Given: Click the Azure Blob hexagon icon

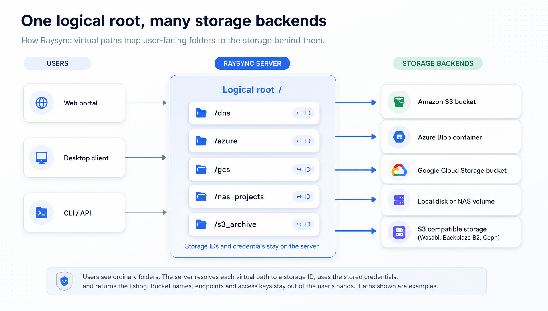Looking at the screenshot, I should click(x=399, y=137).
